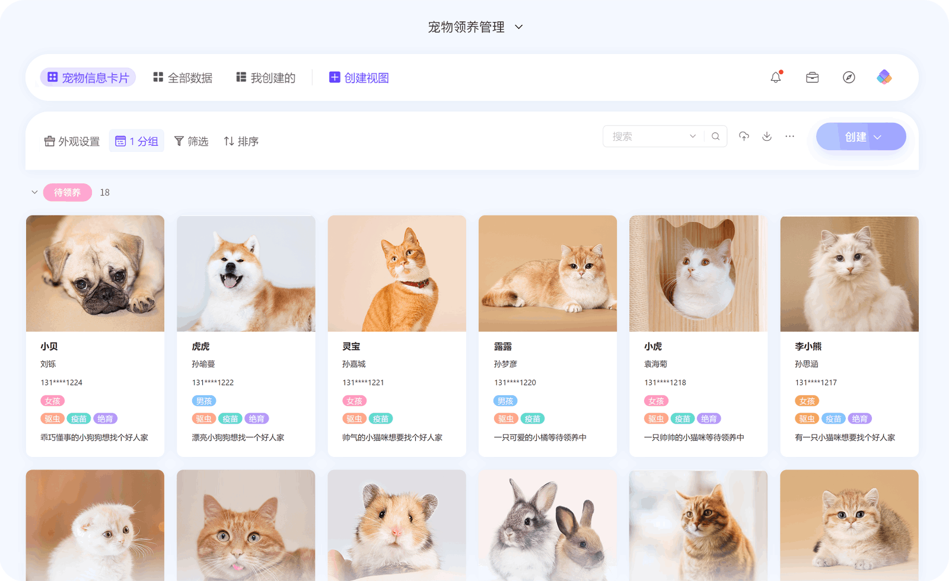Click the pet name 露露

click(x=503, y=347)
